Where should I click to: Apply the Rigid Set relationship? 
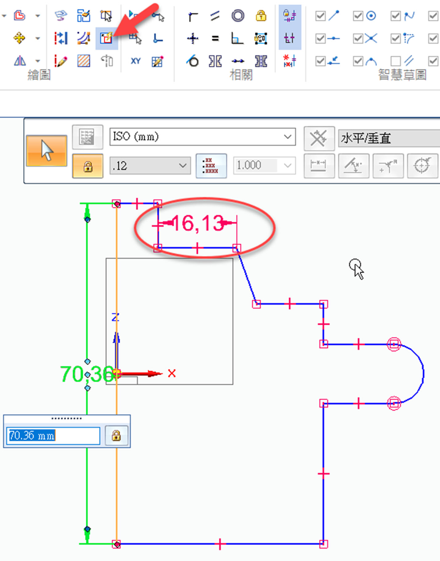coord(261,39)
